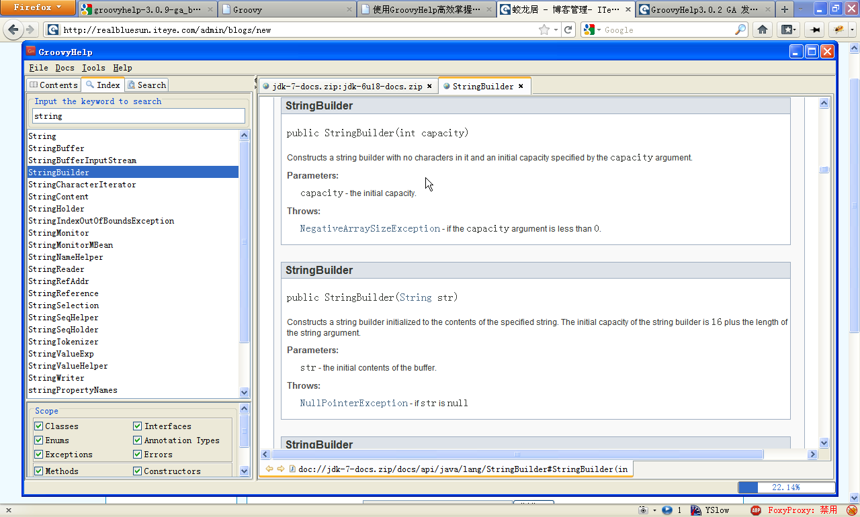Click Firefox forward navigation button
The image size is (860, 517).
coord(30,30)
